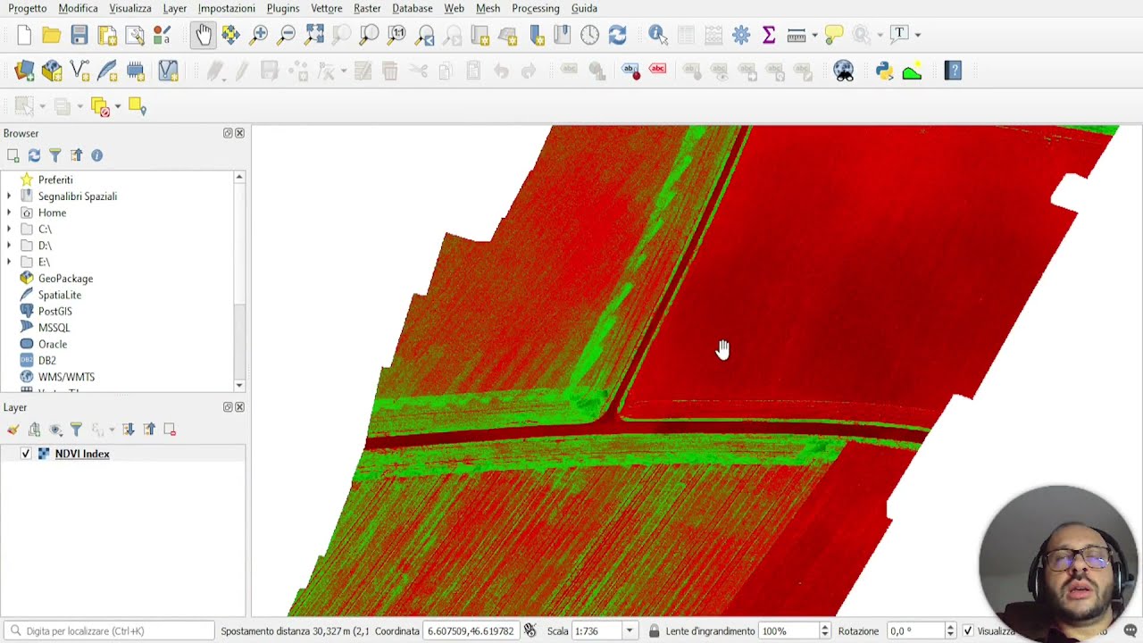Create a new blank project
The image size is (1143, 643).
click(x=24, y=35)
